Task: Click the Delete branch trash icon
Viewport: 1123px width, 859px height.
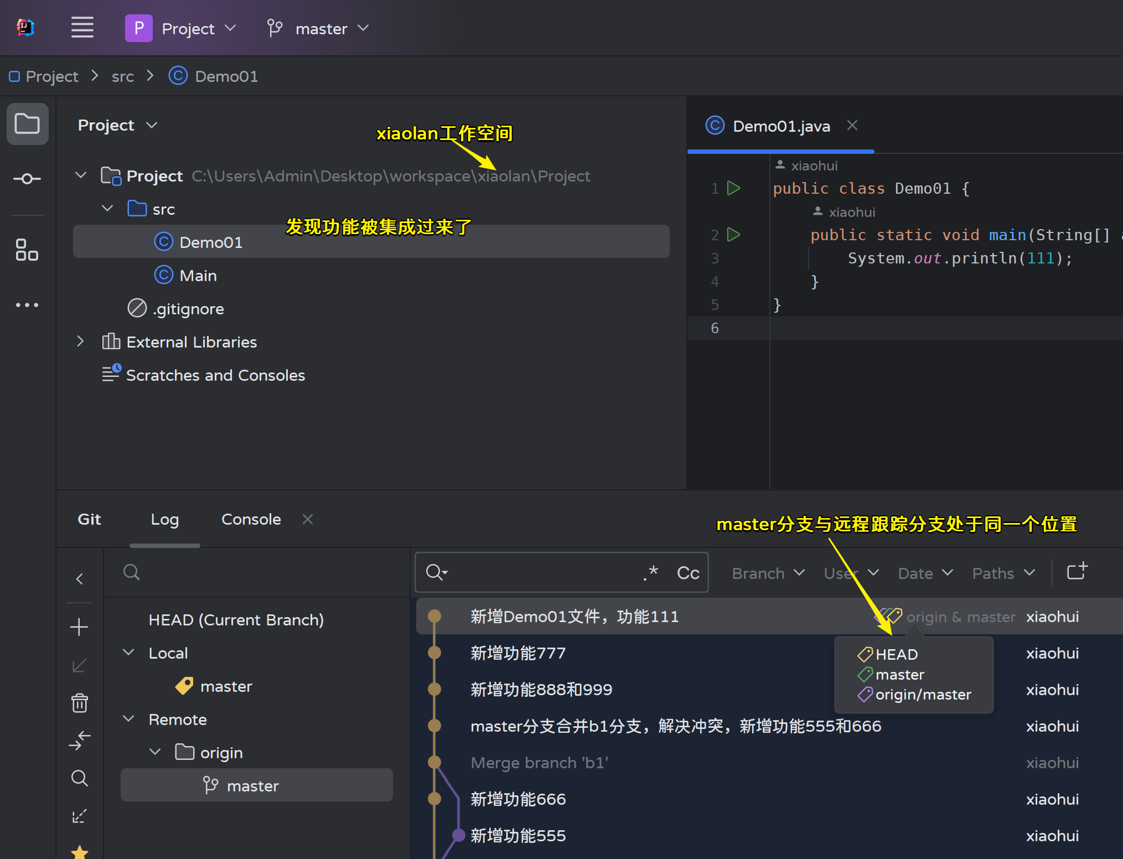Action: pos(79,703)
